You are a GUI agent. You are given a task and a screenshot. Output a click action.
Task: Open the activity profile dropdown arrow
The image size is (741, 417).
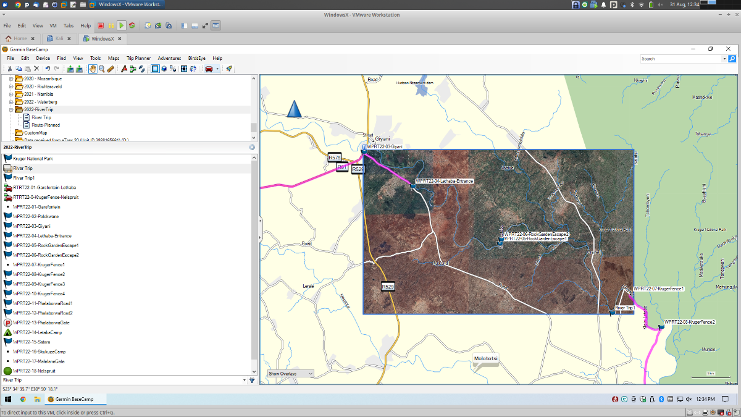click(x=217, y=69)
